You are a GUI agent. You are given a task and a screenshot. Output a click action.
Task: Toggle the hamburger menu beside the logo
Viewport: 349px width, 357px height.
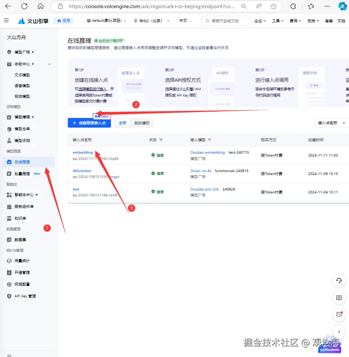point(6,21)
